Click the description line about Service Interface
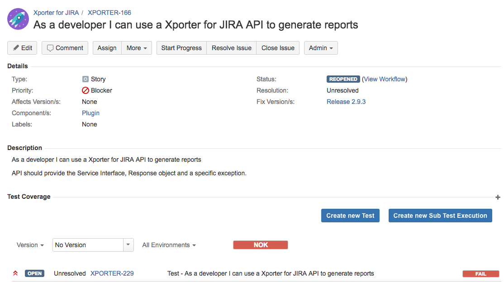Image resolution: width=504 pixels, height=291 pixels. (x=129, y=173)
